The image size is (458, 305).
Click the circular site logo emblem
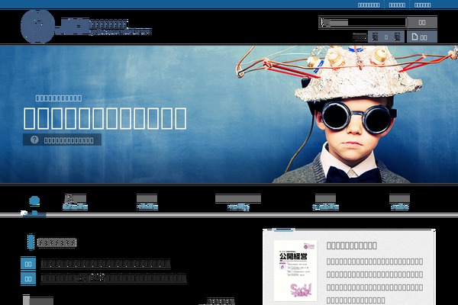(x=37, y=27)
